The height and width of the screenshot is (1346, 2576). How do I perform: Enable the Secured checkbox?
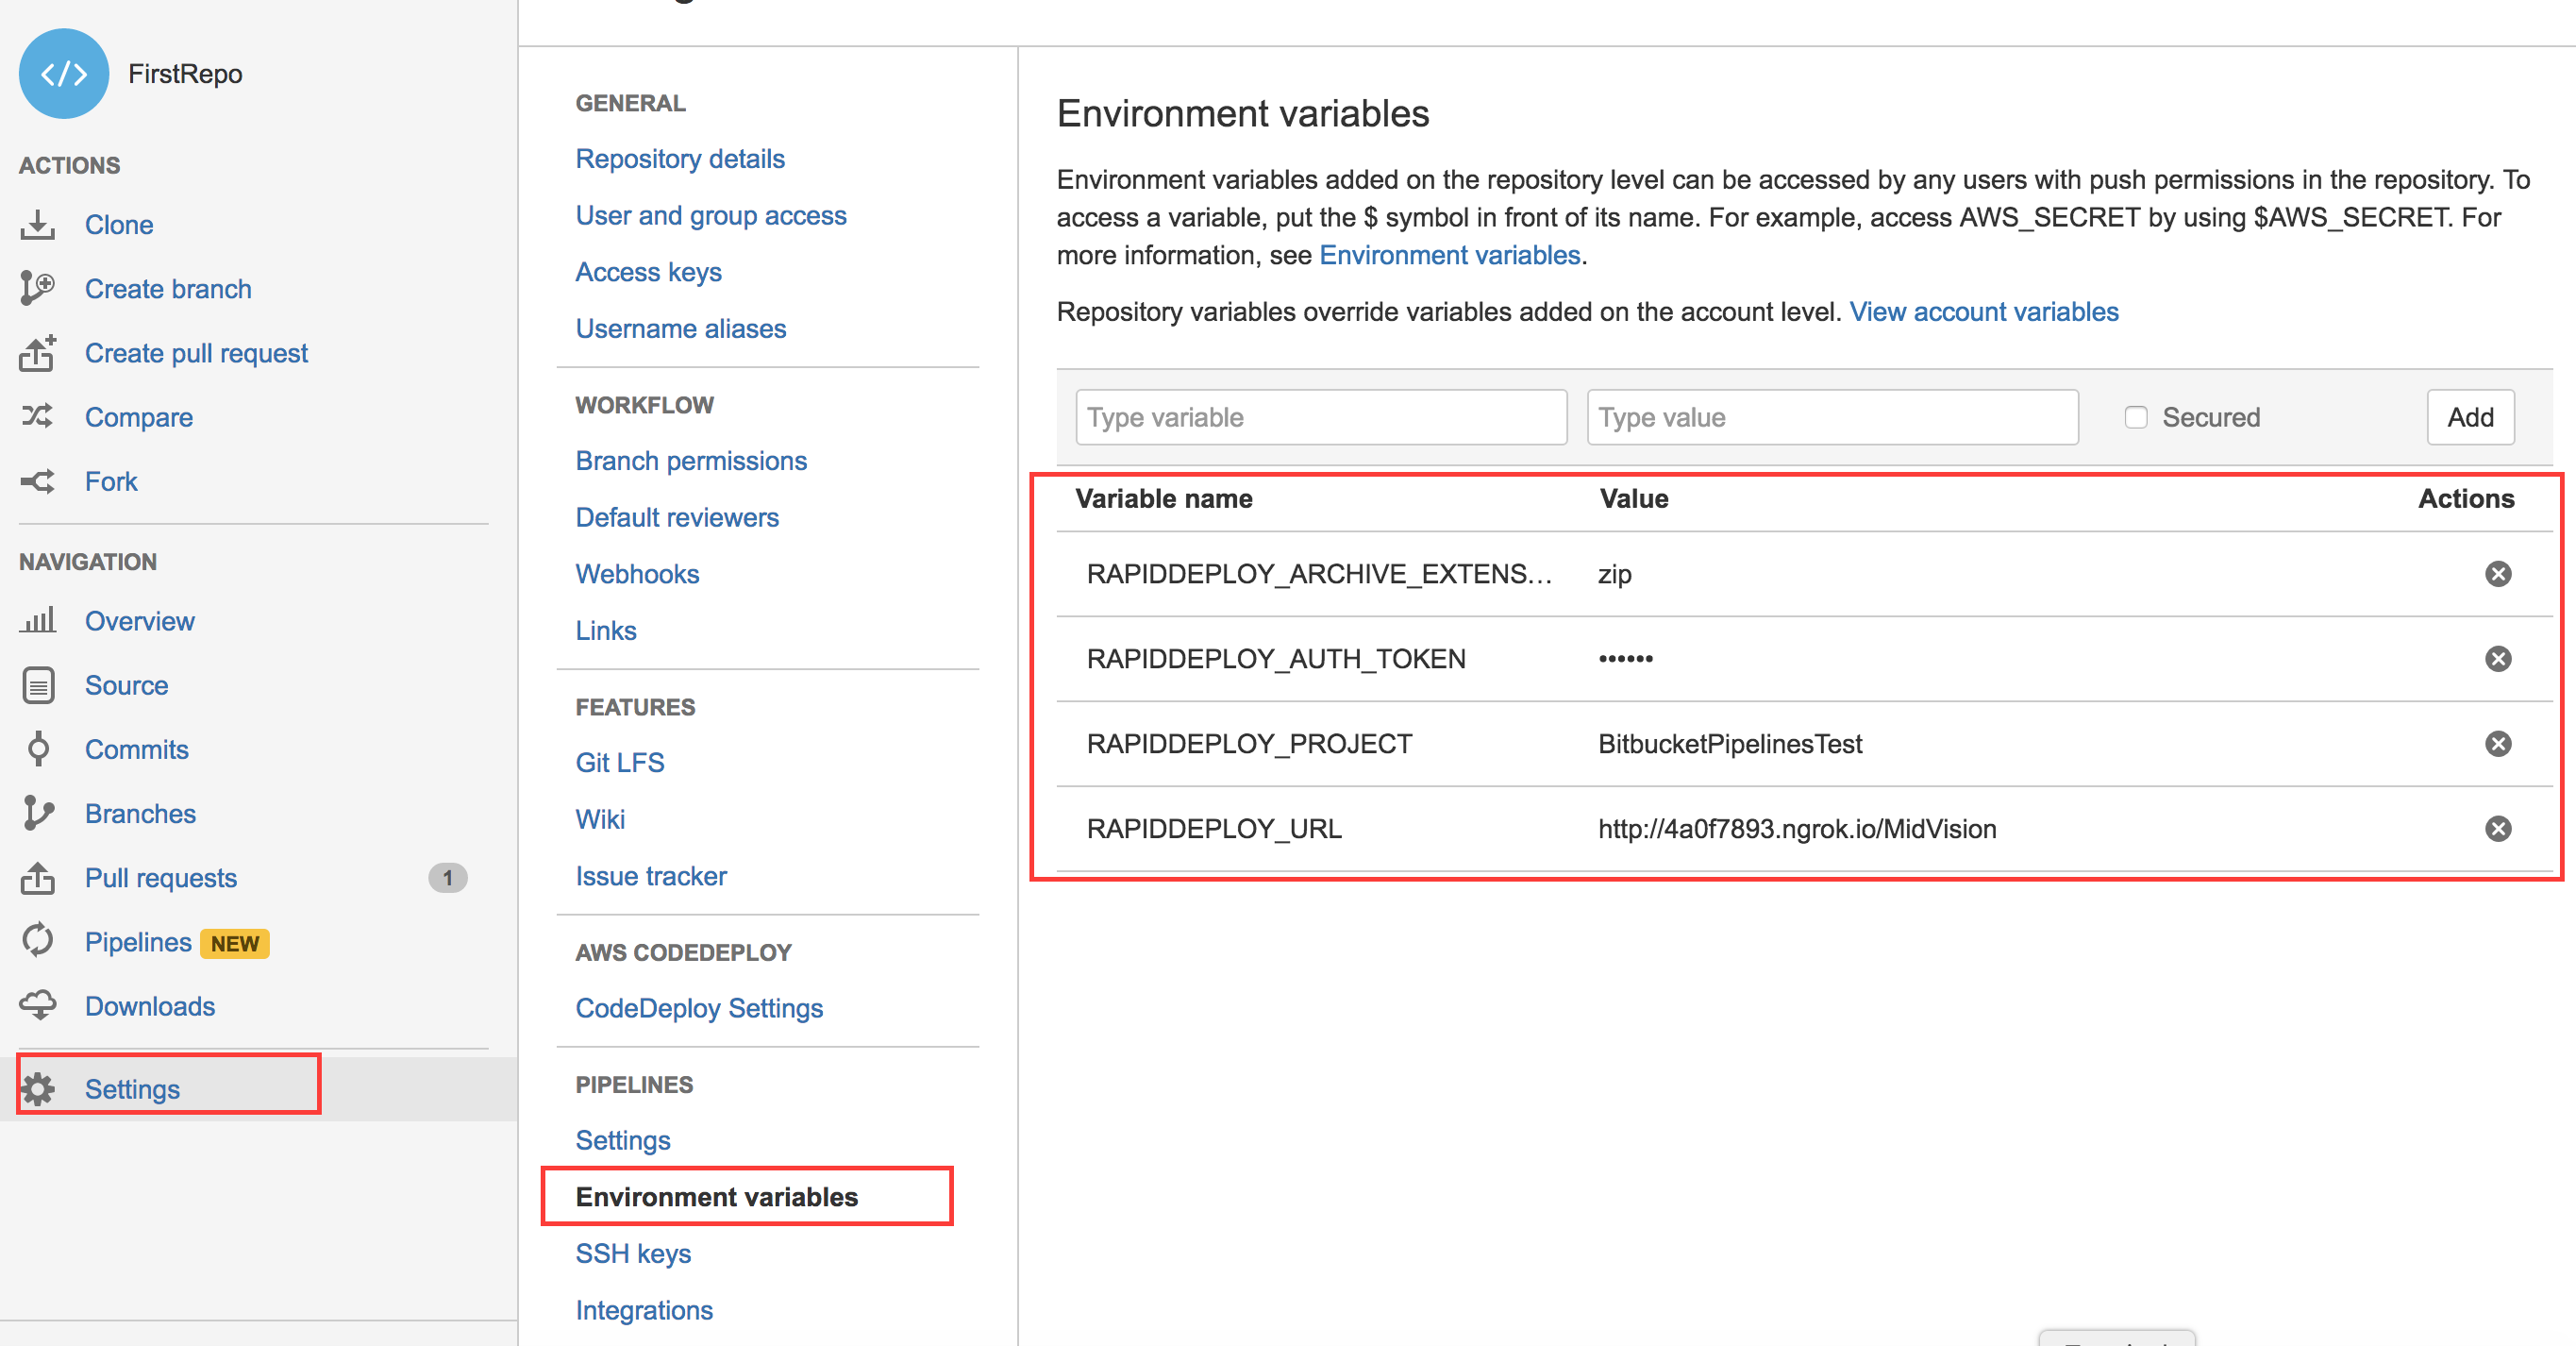click(x=2136, y=417)
